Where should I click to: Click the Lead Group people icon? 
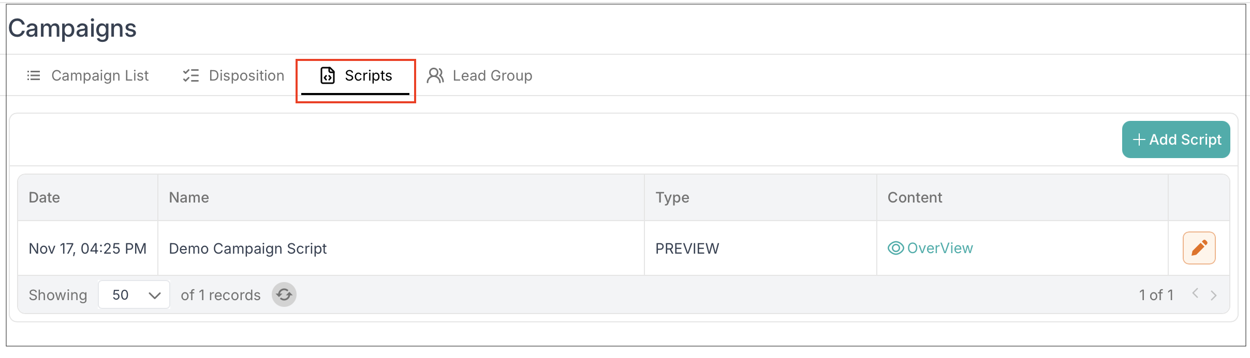click(x=435, y=75)
